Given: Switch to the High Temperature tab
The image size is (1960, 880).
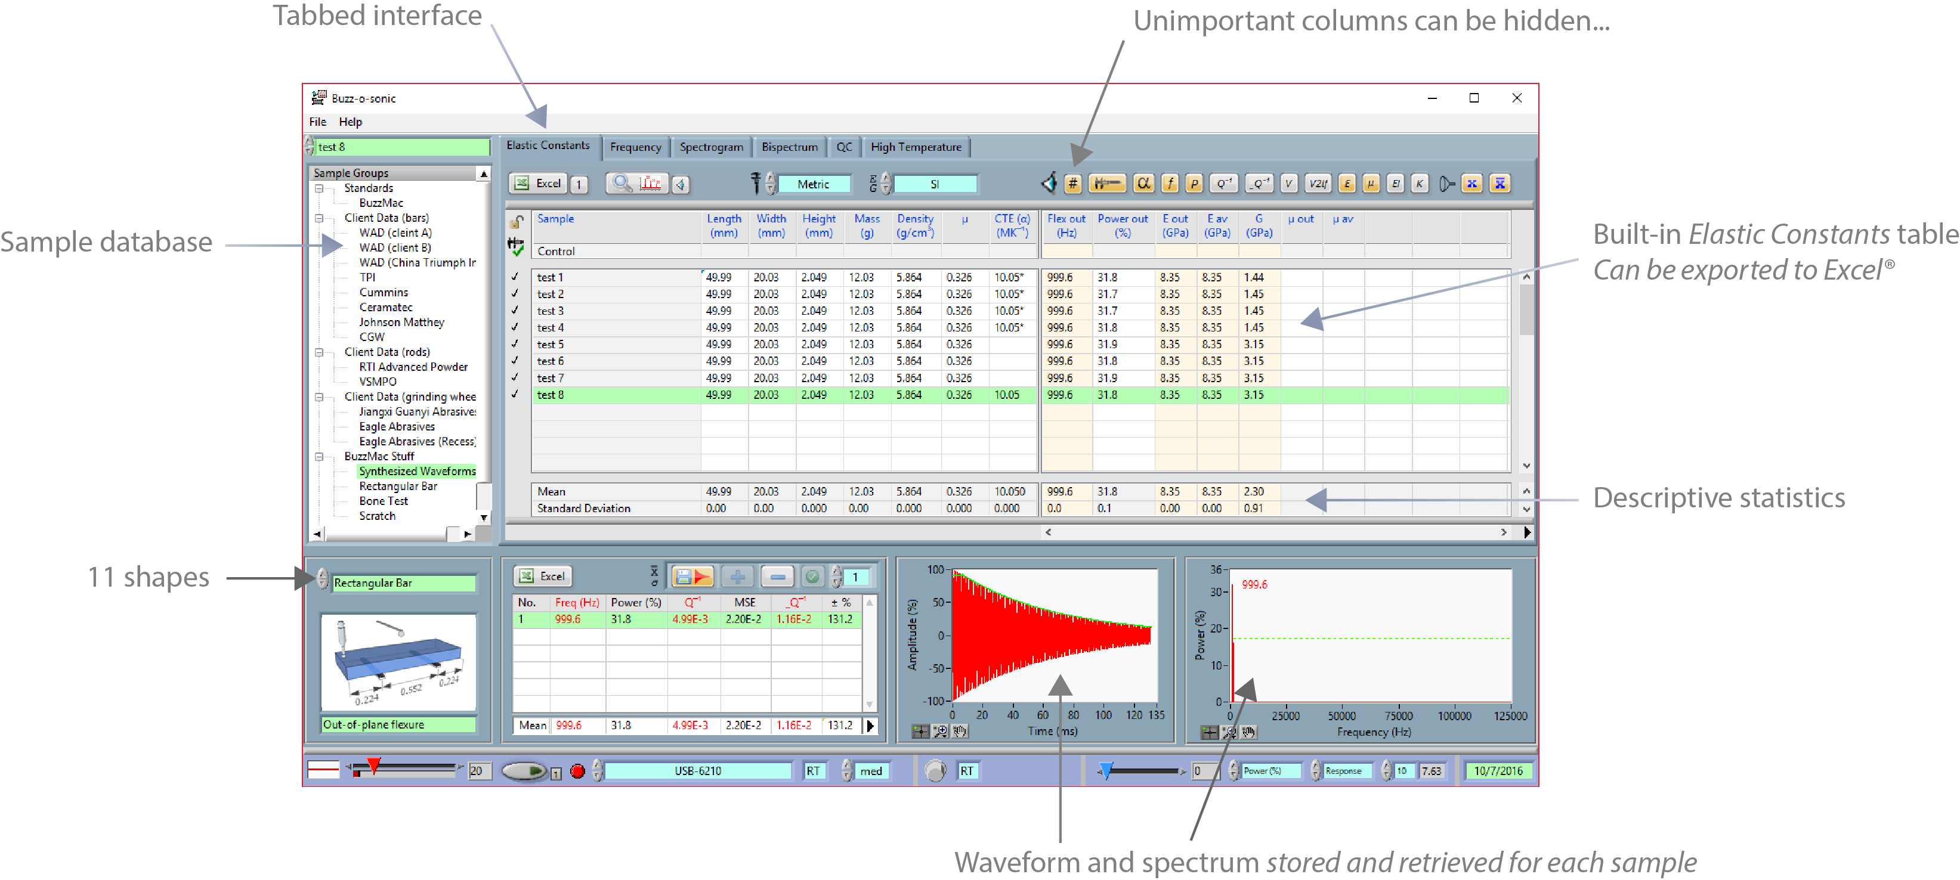Looking at the screenshot, I should [916, 147].
